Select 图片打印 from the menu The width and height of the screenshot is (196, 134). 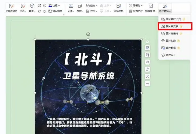pyautogui.click(x=174, y=41)
